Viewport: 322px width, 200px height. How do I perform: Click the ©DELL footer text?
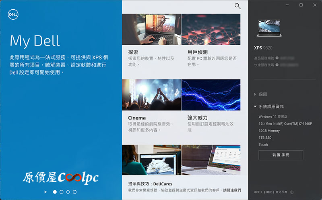click(x=258, y=192)
